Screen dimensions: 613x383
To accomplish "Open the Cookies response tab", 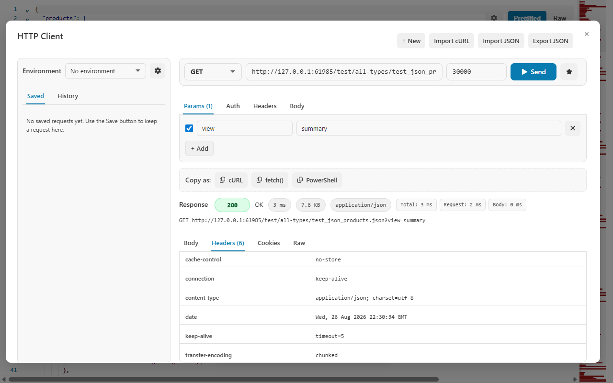I will [269, 243].
